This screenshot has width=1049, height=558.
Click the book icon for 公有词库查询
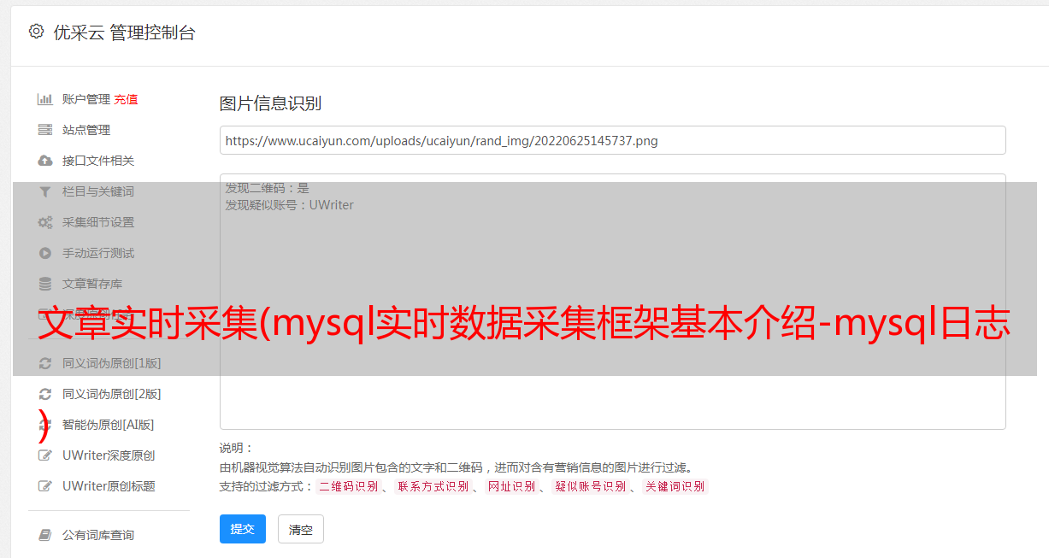pos(45,535)
